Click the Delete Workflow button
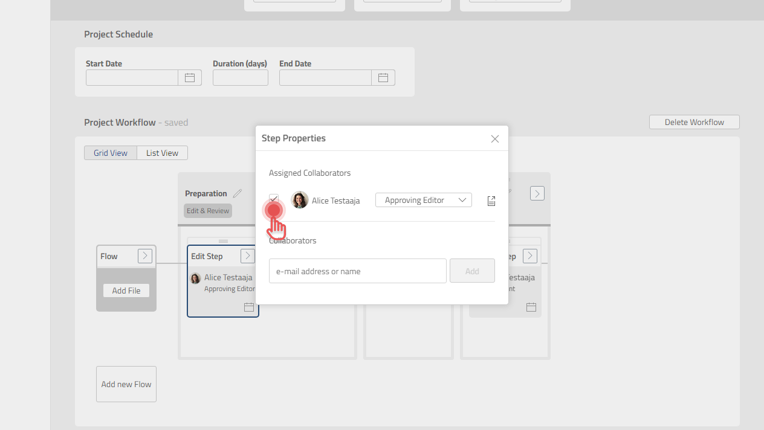 [693, 121]
